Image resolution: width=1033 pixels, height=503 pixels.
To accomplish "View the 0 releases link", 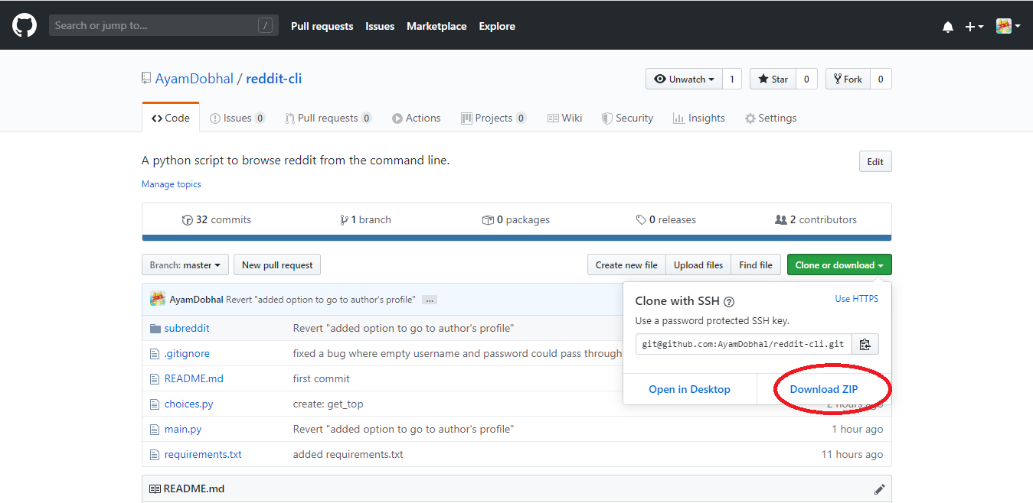I will (x=666, y=219).
